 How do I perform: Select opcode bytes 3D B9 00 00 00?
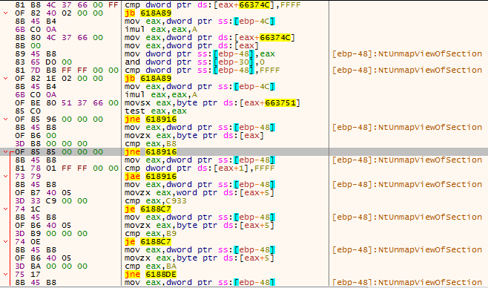pyautogui.click(x=51, y=234)
